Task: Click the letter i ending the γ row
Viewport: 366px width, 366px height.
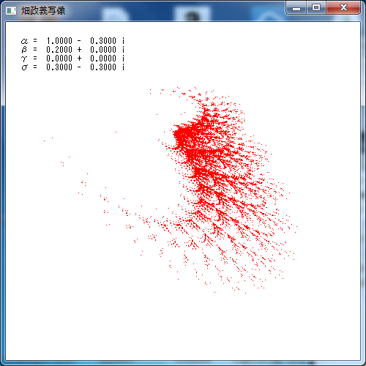Action: [x=123, y=59]
